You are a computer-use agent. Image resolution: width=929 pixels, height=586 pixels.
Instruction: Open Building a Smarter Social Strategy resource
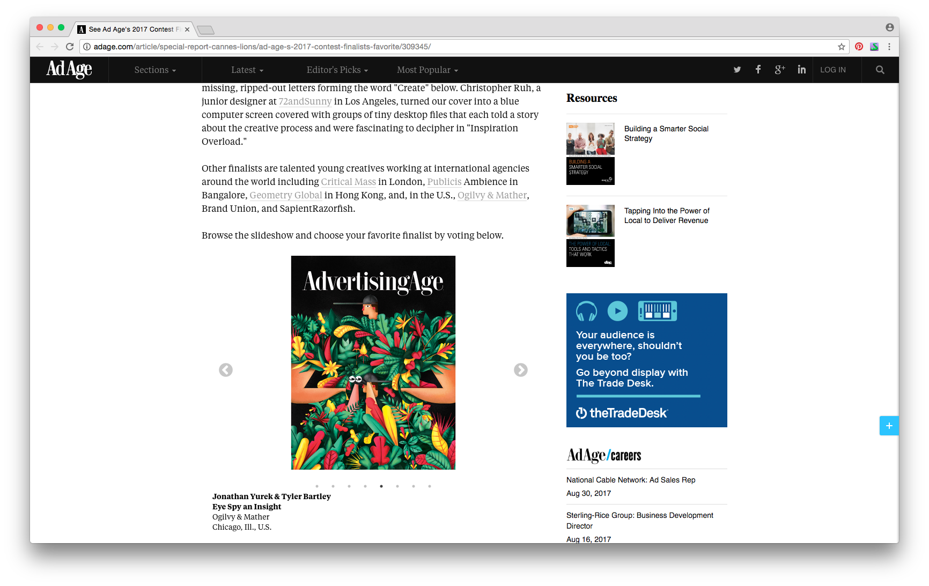point(666,133)
